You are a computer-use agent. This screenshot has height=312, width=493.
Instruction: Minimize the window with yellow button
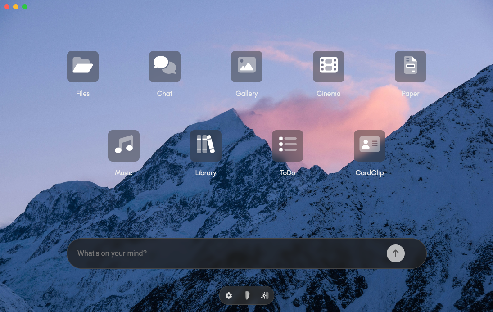16,7
